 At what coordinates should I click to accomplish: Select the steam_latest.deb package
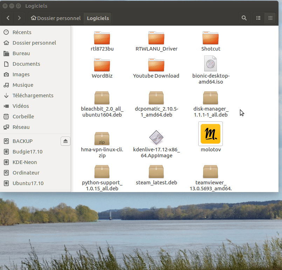pos(156,175)
